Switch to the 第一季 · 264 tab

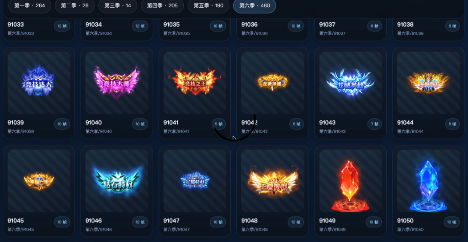click(x=30, y=5)
